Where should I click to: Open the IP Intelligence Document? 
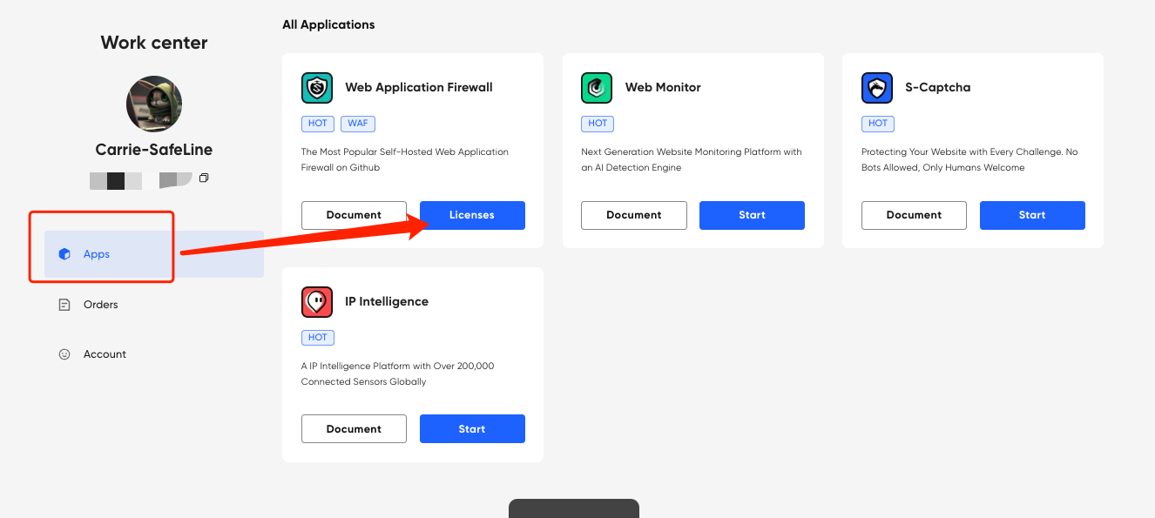click(x=354, y=429)
